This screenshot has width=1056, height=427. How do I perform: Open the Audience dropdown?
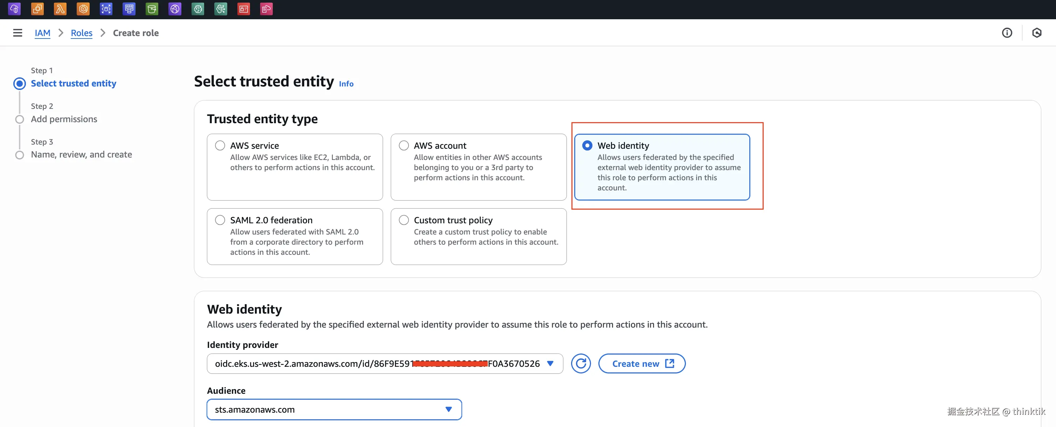coord(334,409)
